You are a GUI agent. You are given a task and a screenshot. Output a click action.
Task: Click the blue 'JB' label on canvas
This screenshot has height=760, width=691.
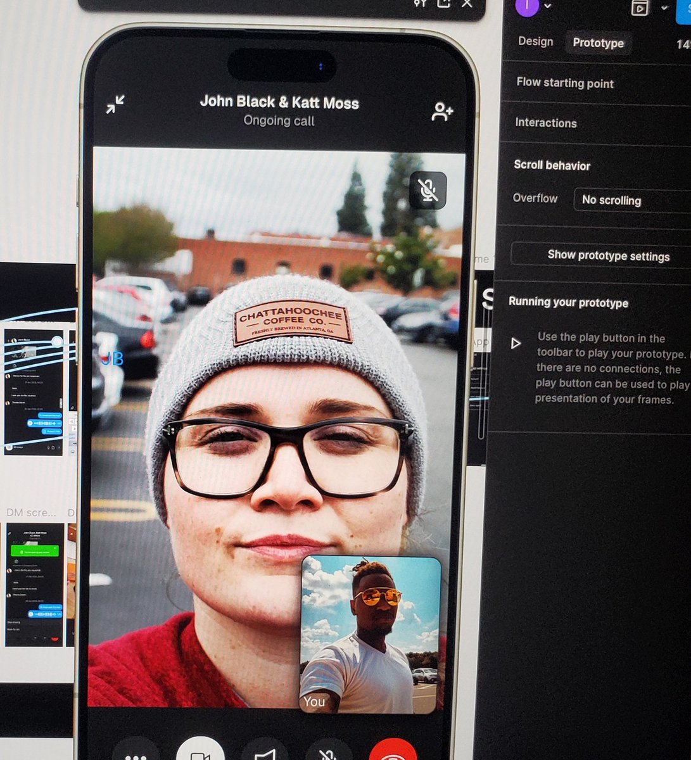click(112, 359)
